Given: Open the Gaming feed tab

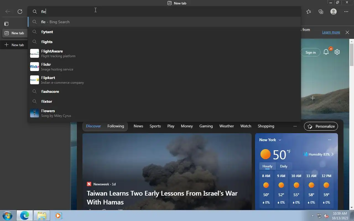Looking at the screenshot, I should (x=206, y=126).
